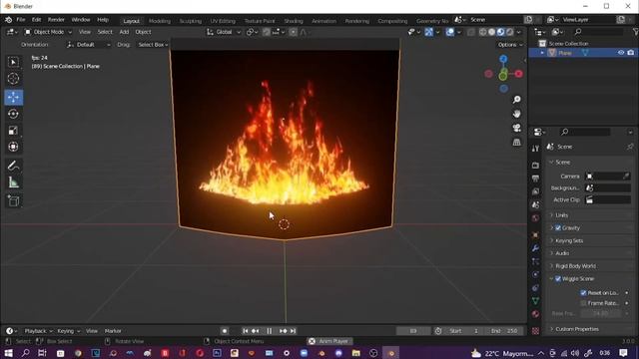Image resolution: width=639 pixels, height=359 pixels.
Task: Pick the Annotate tool
Action: 13,166
